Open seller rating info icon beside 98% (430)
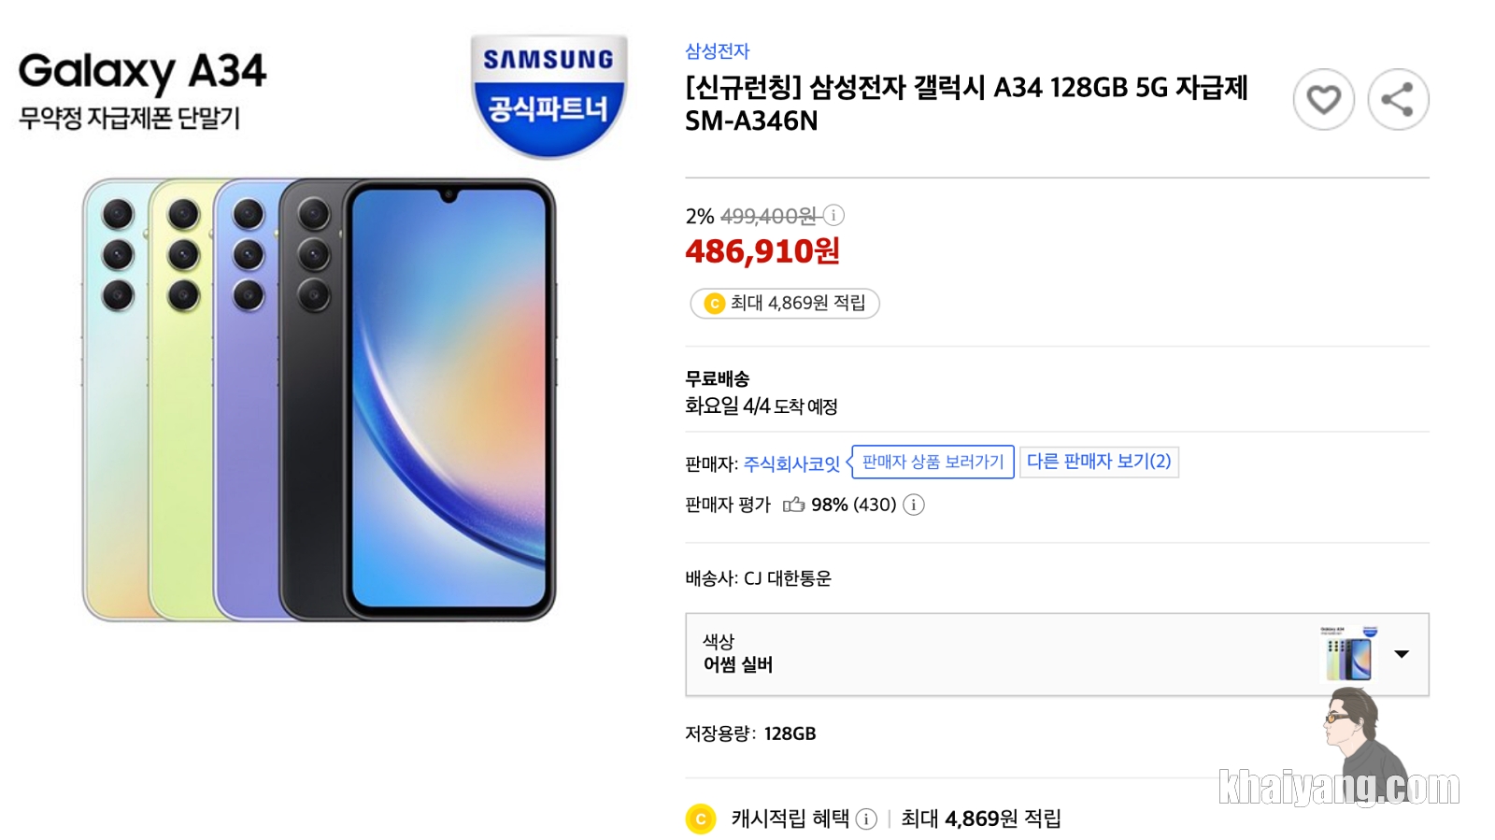This screenshot has width=1495, height=840. click(914, 505)
